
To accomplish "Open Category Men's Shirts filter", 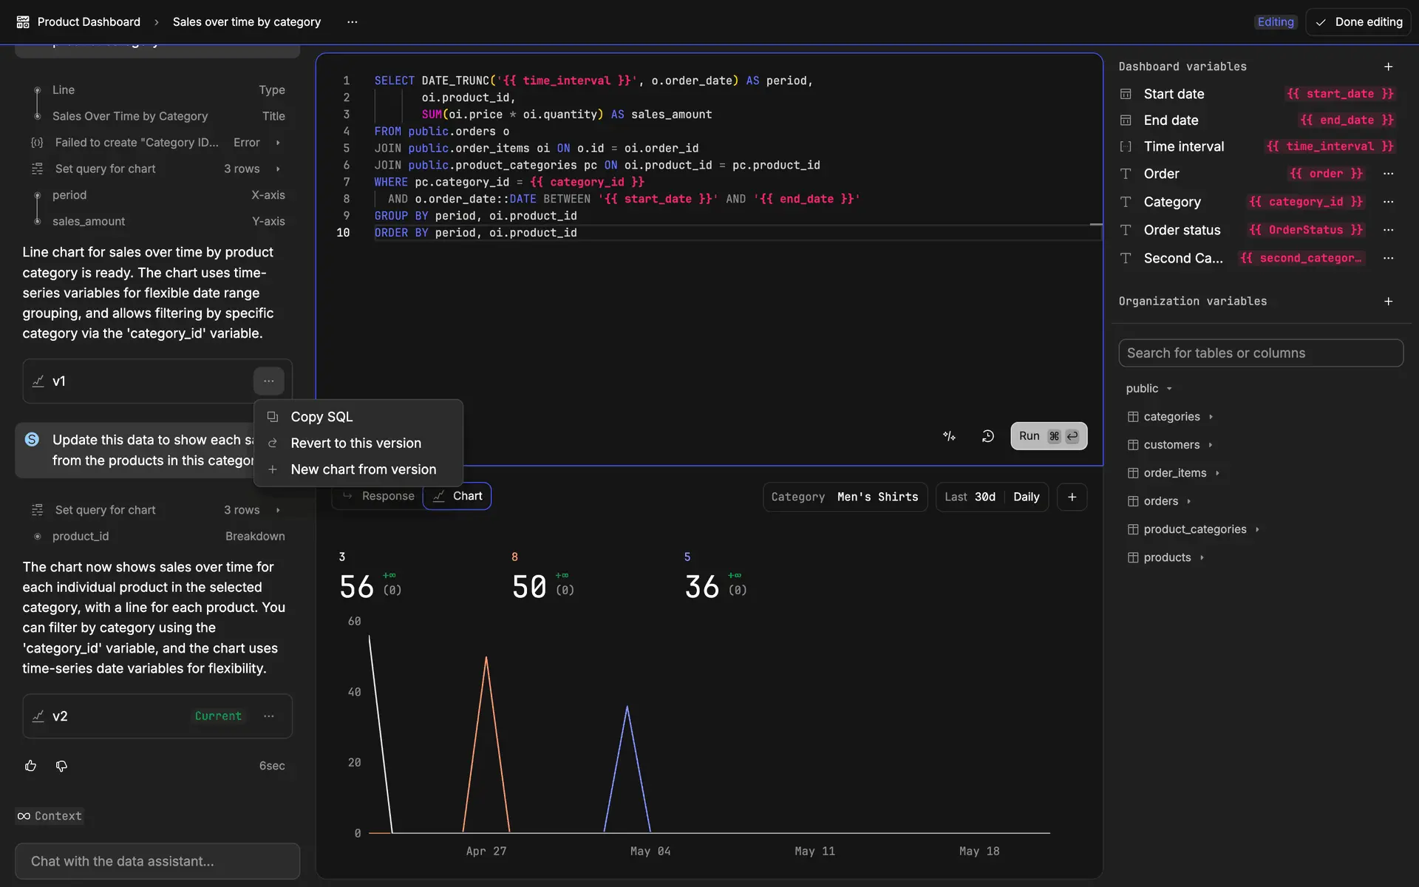I will (x=844, y=497).
